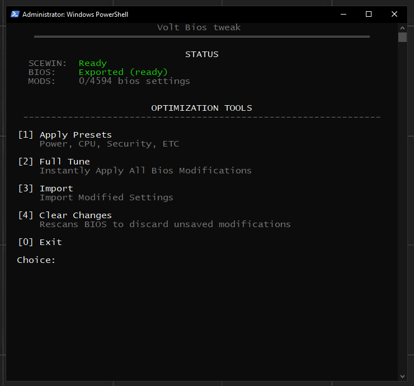
Task: Maximize the PowerShell window
Action: 369,14
